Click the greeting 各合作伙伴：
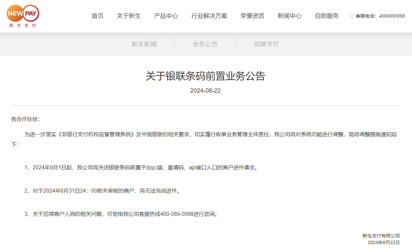 pyautogui.click(x=25, y=119)
